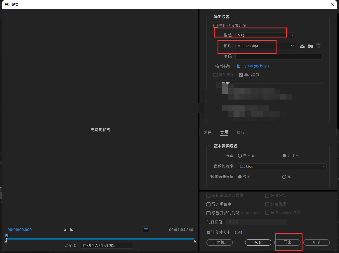Switch to the 发布 tab

click(240, 132)
